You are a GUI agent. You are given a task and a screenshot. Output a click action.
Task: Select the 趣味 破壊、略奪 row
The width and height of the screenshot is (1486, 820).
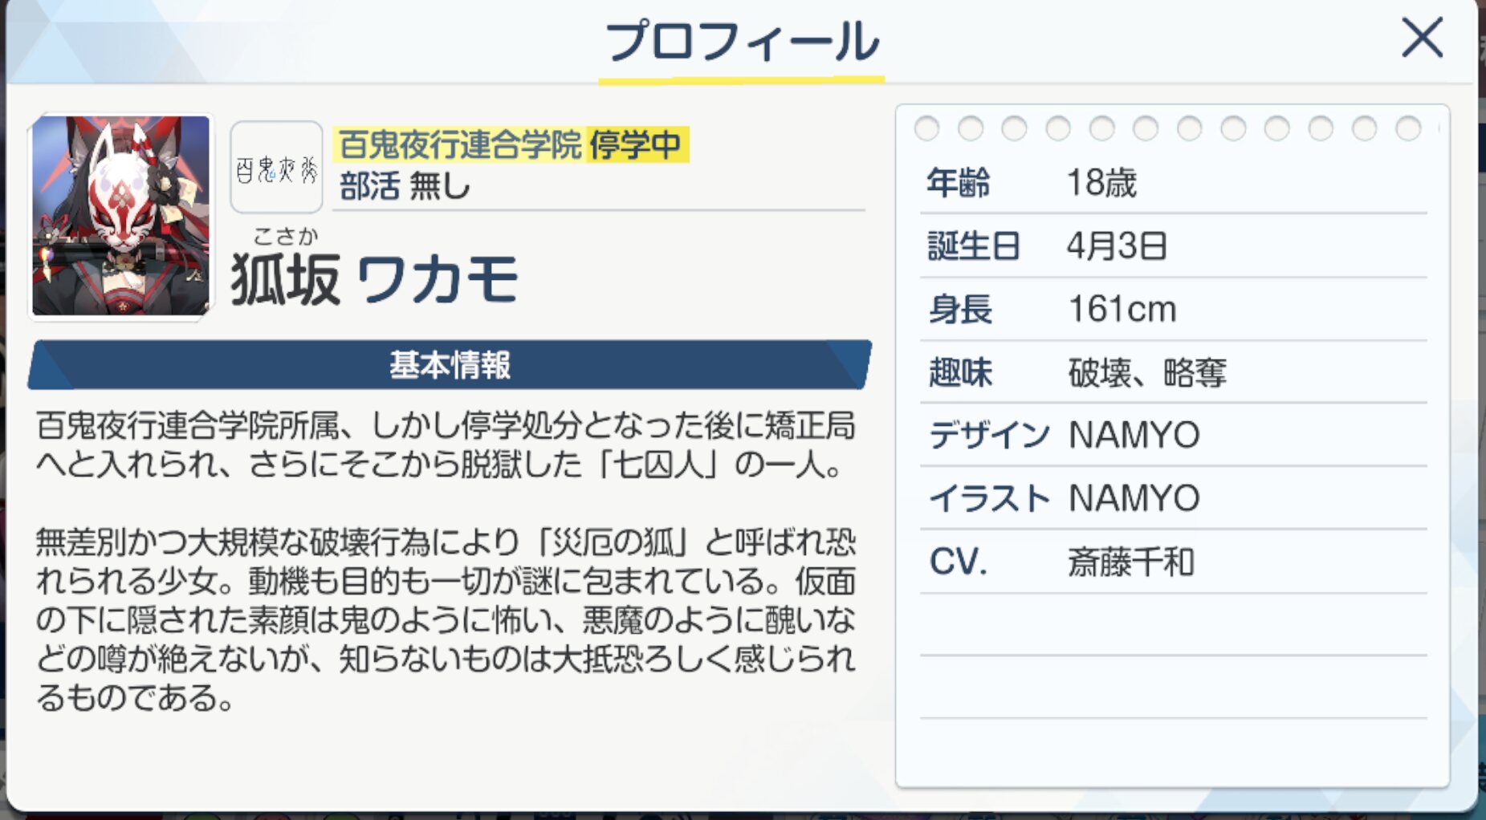pyautogui.click(x=1172, y=372)
